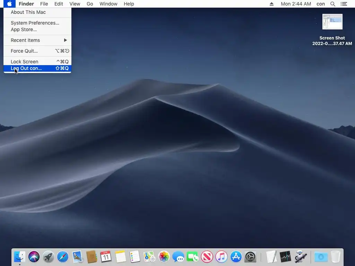This screenshot has height=266, width=355.
Task: Select App Store… menu entry
Action: click(x=37, y=29)
